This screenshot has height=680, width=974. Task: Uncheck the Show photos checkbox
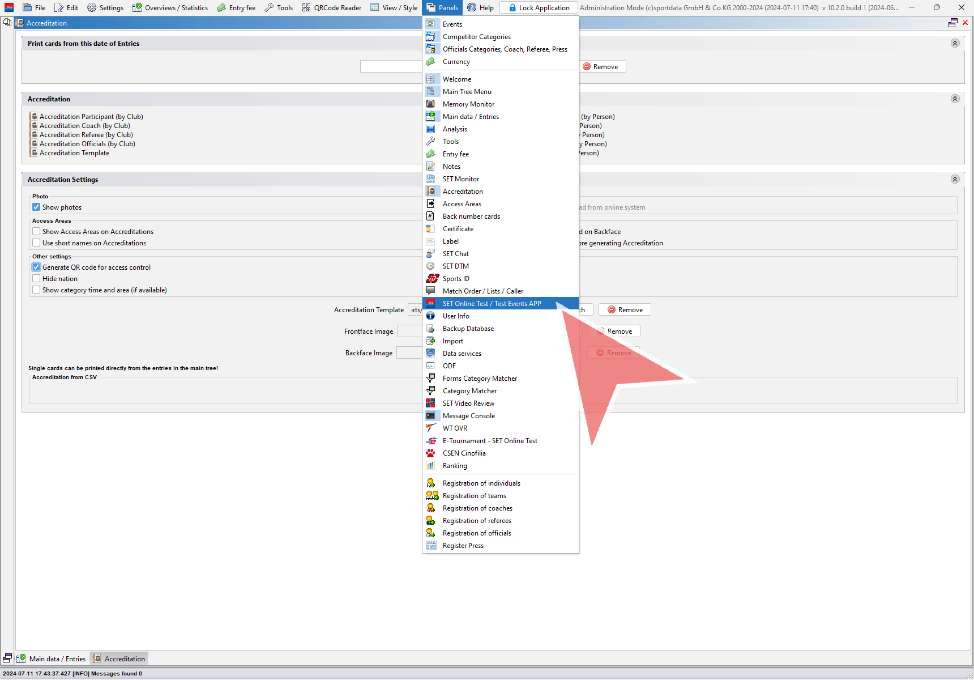(36, 207)
